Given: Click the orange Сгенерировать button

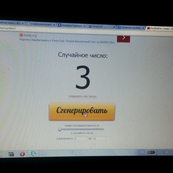Looking at the screenshot, I should tap(82, 111).
